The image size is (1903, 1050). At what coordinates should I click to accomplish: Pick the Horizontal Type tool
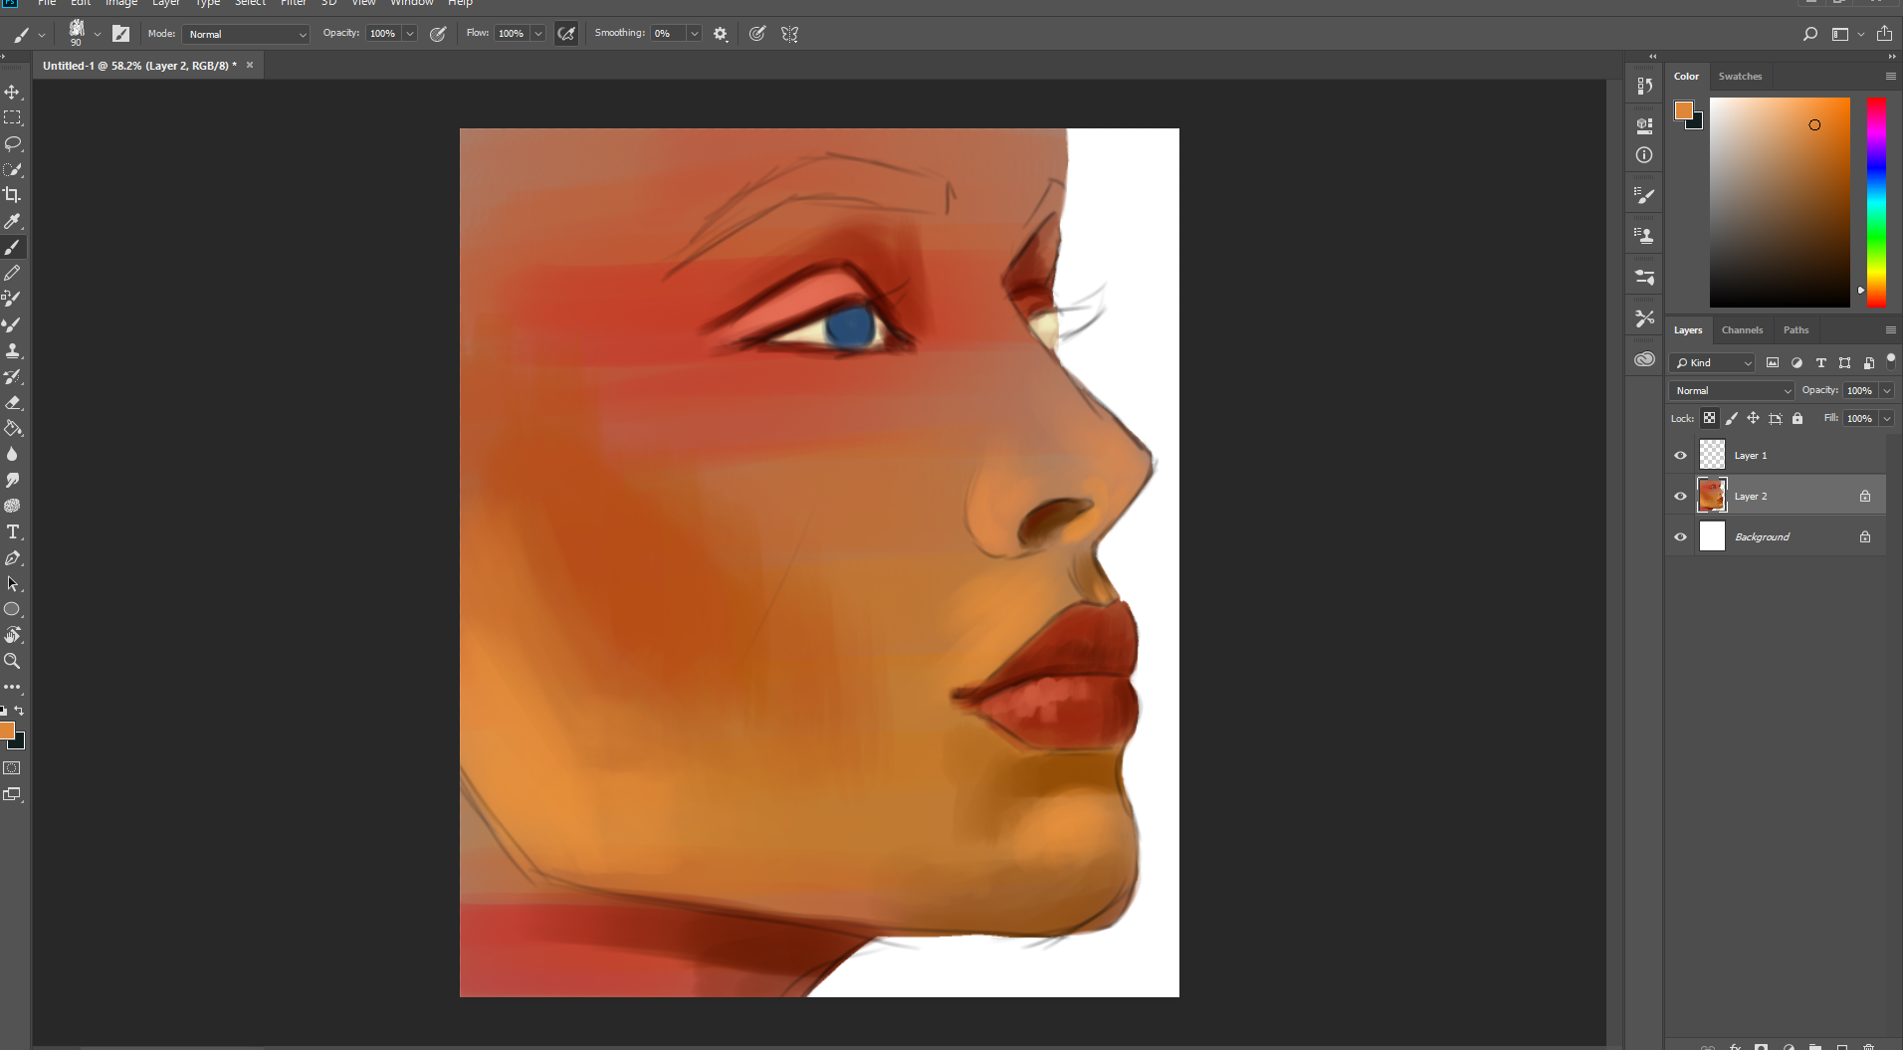point(12,532)
